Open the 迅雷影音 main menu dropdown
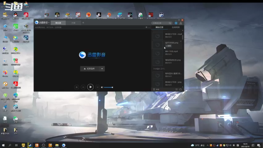The width and height of the screenshot is (263, 148). (42, 22)
